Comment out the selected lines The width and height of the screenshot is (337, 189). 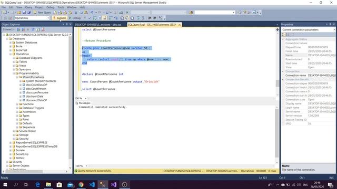tap(138, 18)
